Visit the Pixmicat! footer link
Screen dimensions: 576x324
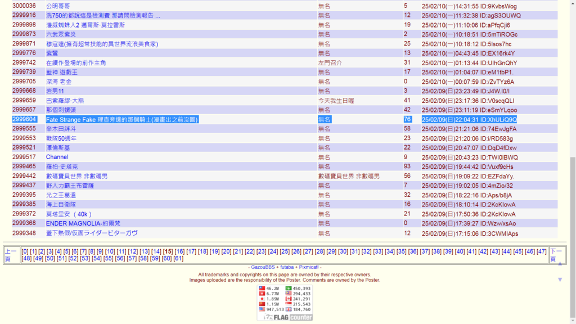309,267
